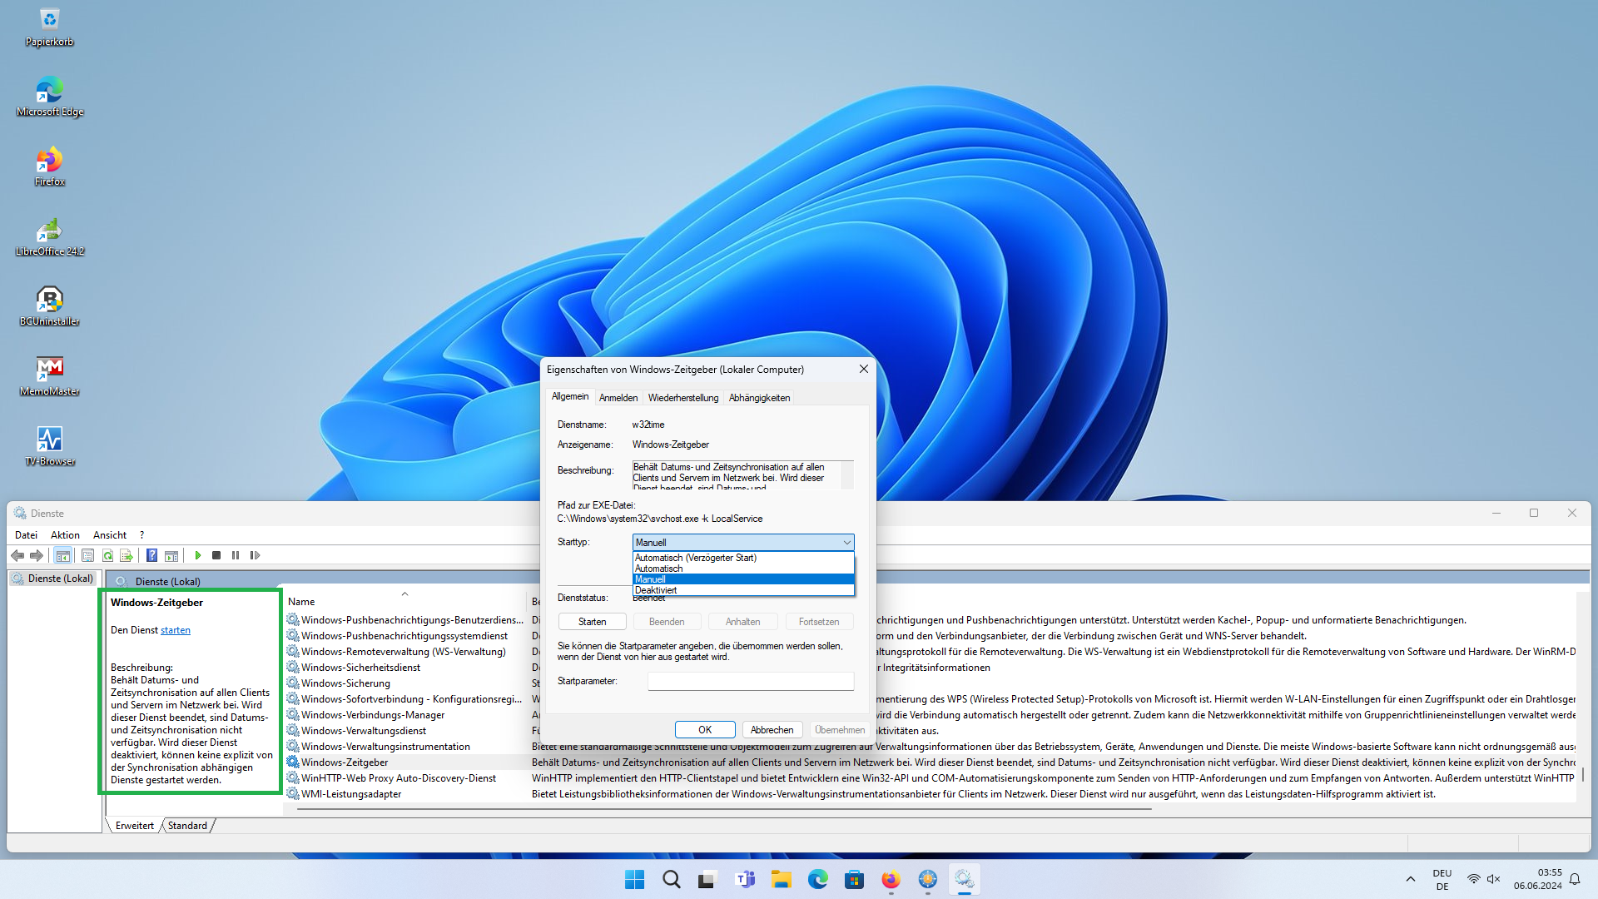1598x899 pixels.
Task: Click the Refresh toolbar icon
Action: click(107, 555)
